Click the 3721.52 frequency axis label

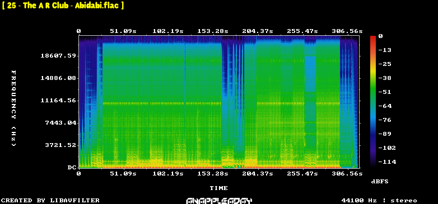coord(60,145)
